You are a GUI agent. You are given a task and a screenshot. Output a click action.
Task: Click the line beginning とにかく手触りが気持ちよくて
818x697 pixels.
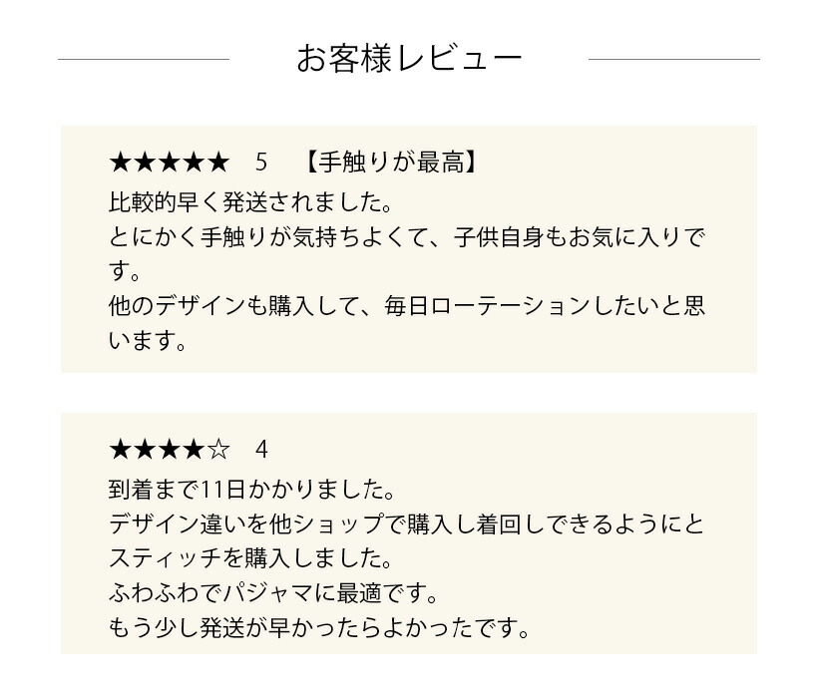(406, 237)
